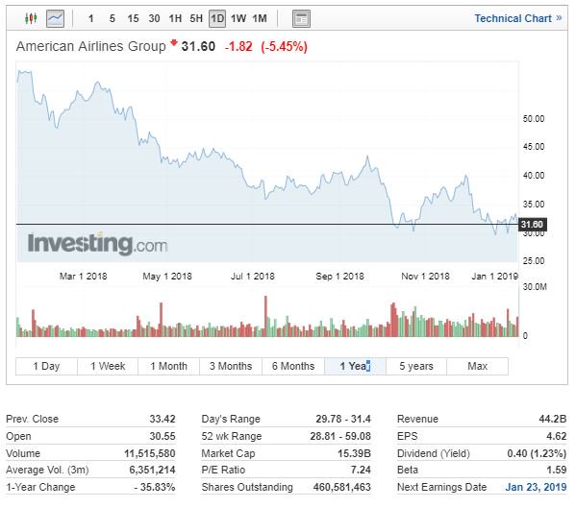Toggle the 1D interval button
This screenshot has height=508, width=576.
pos(217,18)
